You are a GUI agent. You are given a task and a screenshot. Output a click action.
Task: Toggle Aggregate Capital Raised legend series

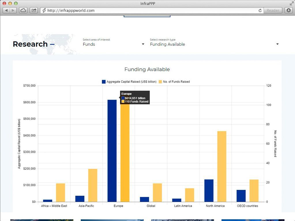tap(129, 82)
